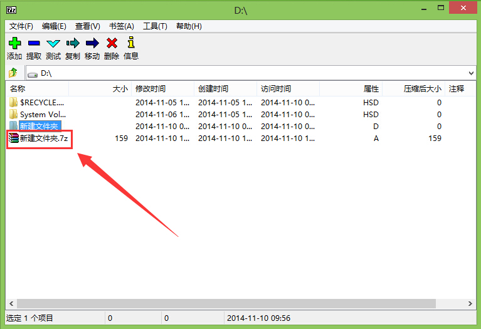Image resolution: width=481 pixels, height=329 pixels.
Task: Sort by 访问时间 column header
Action: [288, 88]
